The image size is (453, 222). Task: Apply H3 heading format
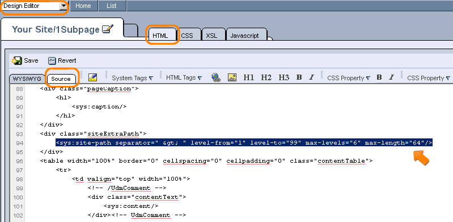coord(283,77)
